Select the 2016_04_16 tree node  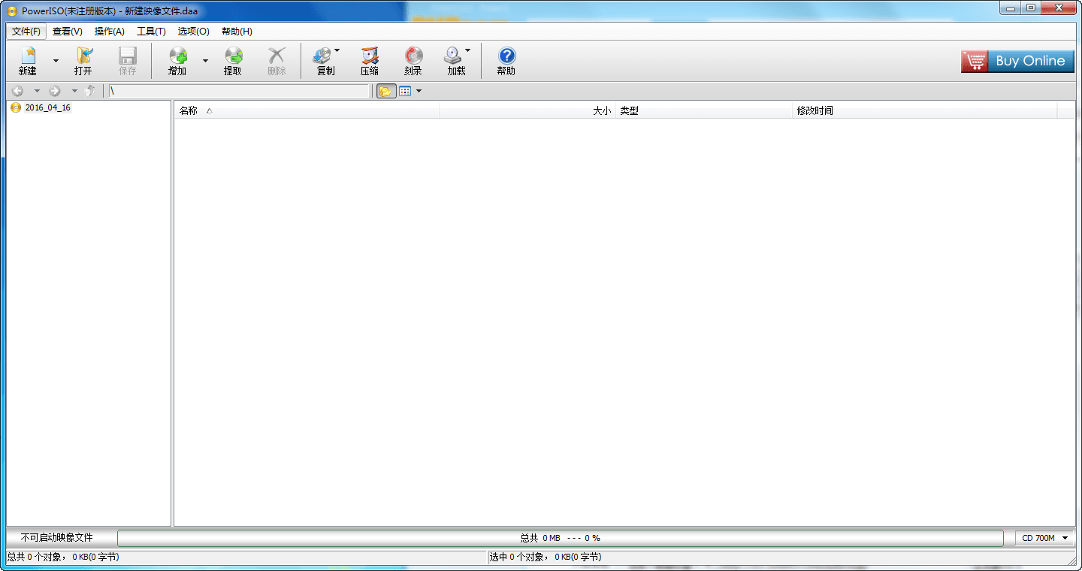click(48, 107)
